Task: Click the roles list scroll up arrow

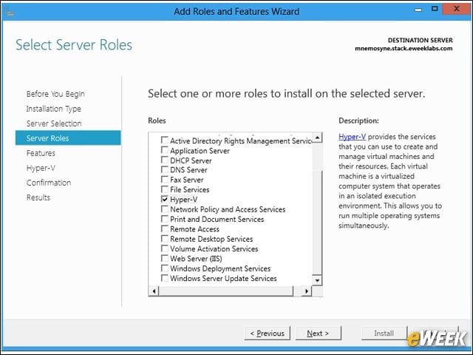Action: tap(317, 138)
